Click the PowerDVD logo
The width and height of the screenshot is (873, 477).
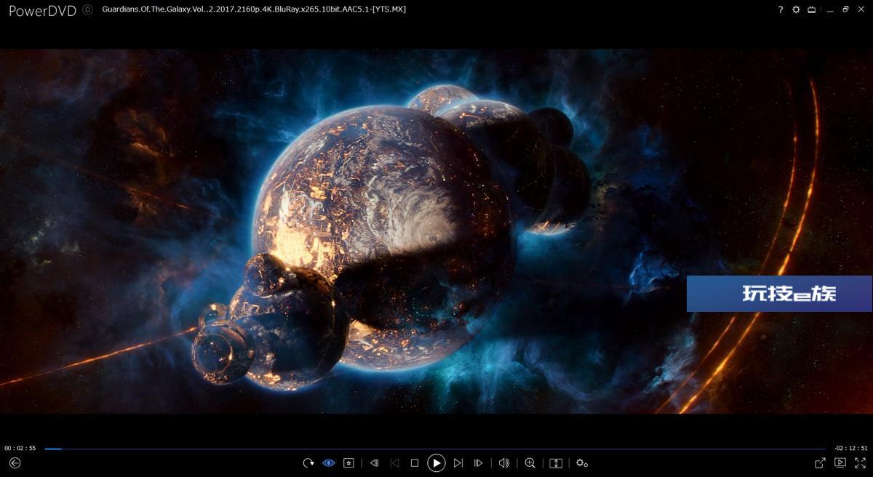42,10
